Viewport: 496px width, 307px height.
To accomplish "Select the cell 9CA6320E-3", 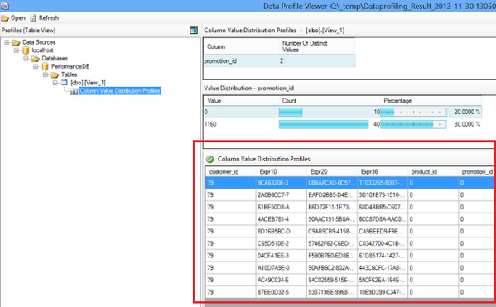I will [281, 183].
